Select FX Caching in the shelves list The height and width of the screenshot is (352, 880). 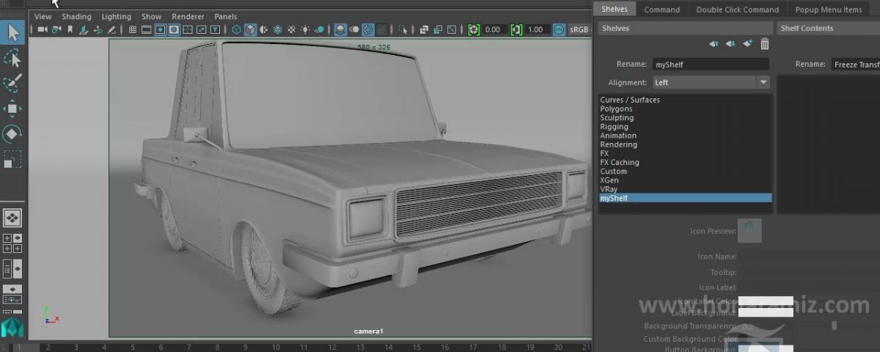click(686, 162)
